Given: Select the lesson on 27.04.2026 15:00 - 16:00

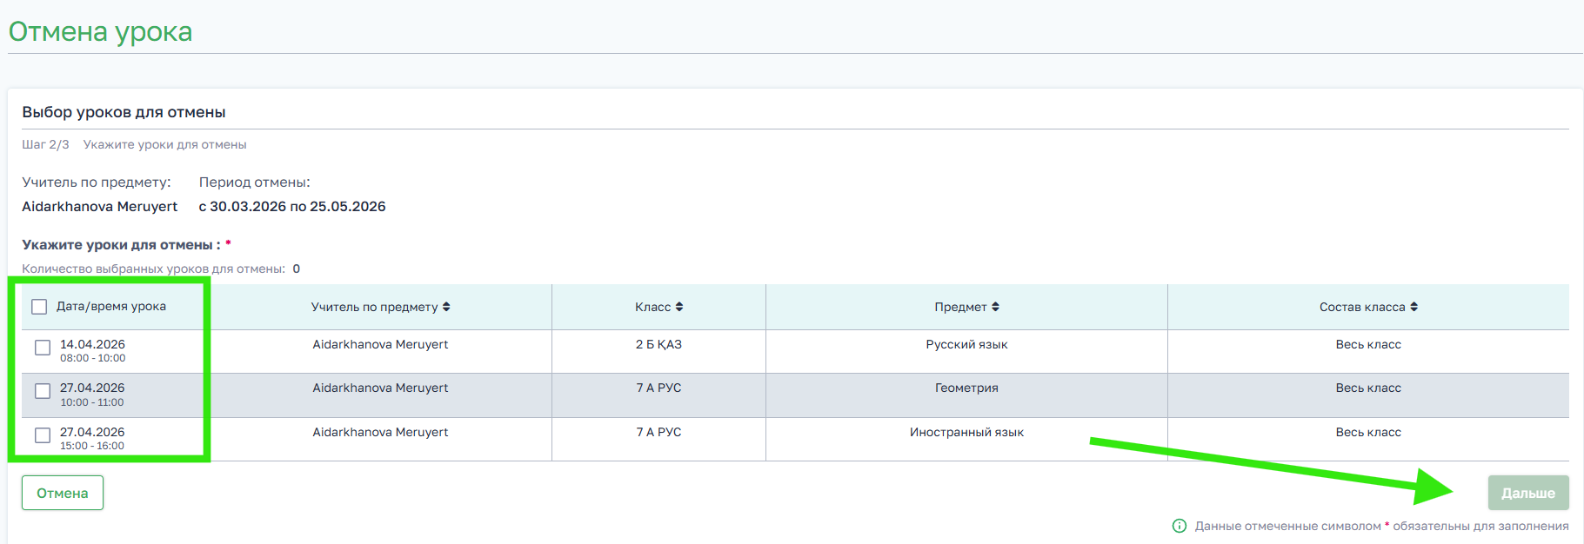Looking at the screenshot, I should [43, 435].
